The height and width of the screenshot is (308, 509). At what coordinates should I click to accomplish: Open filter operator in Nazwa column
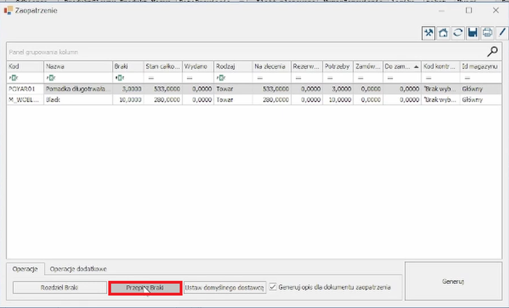(x=50, y=78)
